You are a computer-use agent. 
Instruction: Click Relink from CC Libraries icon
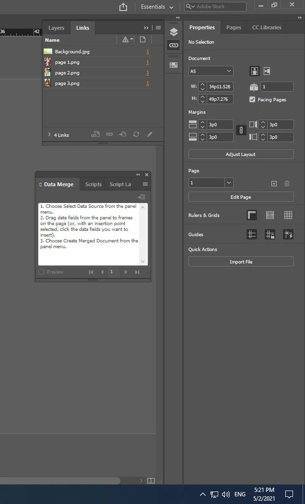(x=95, y=134)
